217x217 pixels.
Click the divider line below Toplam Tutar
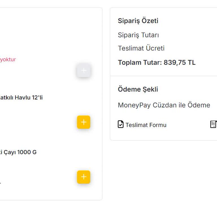pos(164,76)
